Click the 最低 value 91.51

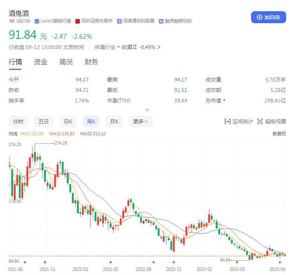pos(181,90)
